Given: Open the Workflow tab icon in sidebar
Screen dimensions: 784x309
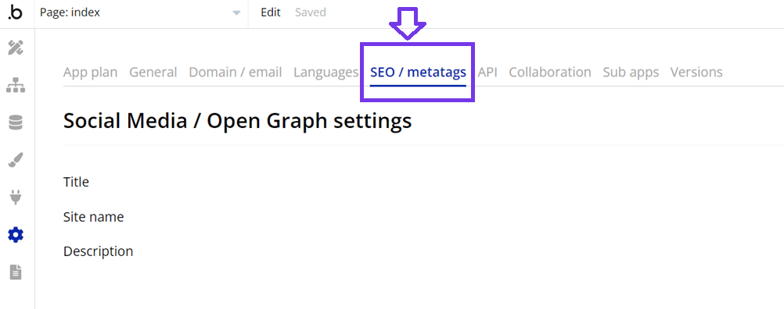Looking at the screenshot, I should (16, 86).
